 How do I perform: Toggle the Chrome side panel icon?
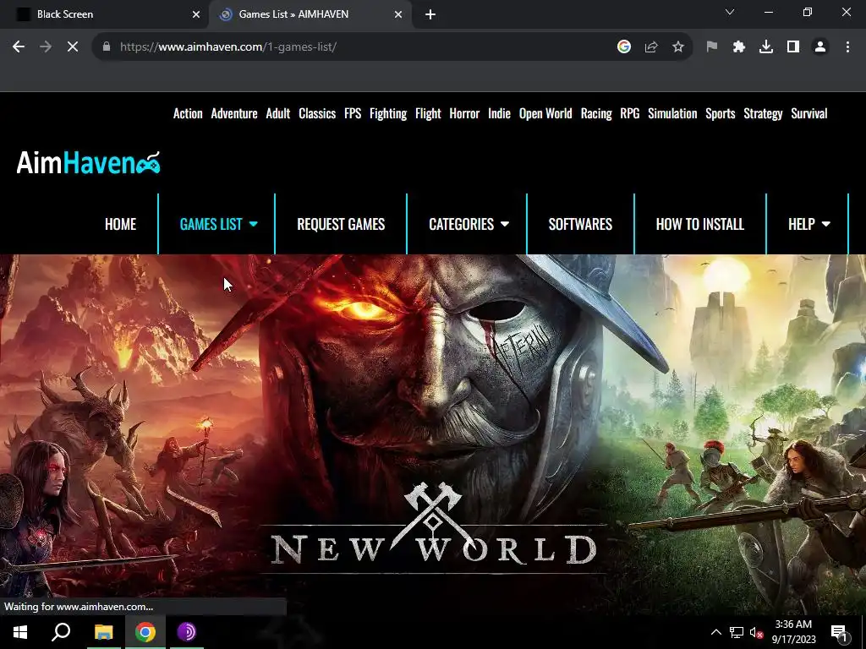(x=793, y=47)
